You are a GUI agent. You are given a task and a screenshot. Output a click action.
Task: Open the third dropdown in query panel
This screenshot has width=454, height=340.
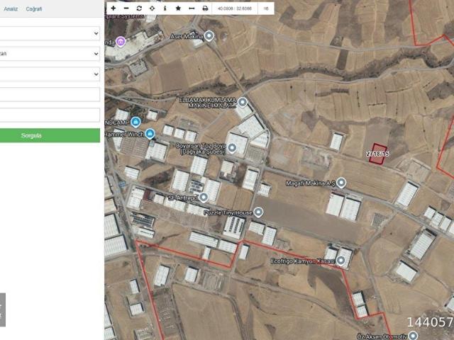point(50,74)
